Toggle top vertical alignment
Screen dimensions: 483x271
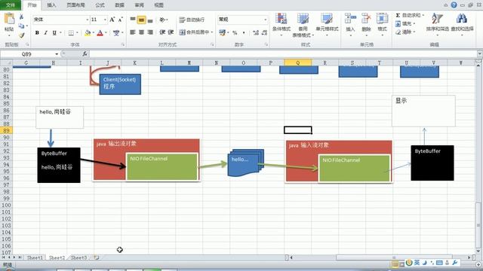133,20
